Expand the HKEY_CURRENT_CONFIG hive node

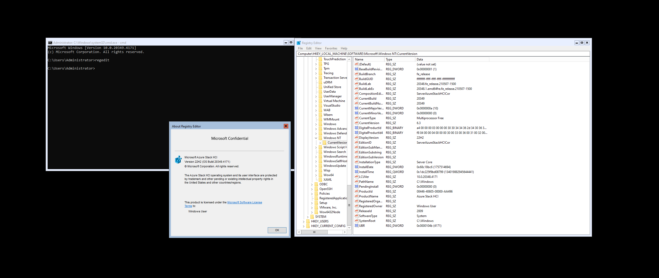304,226
